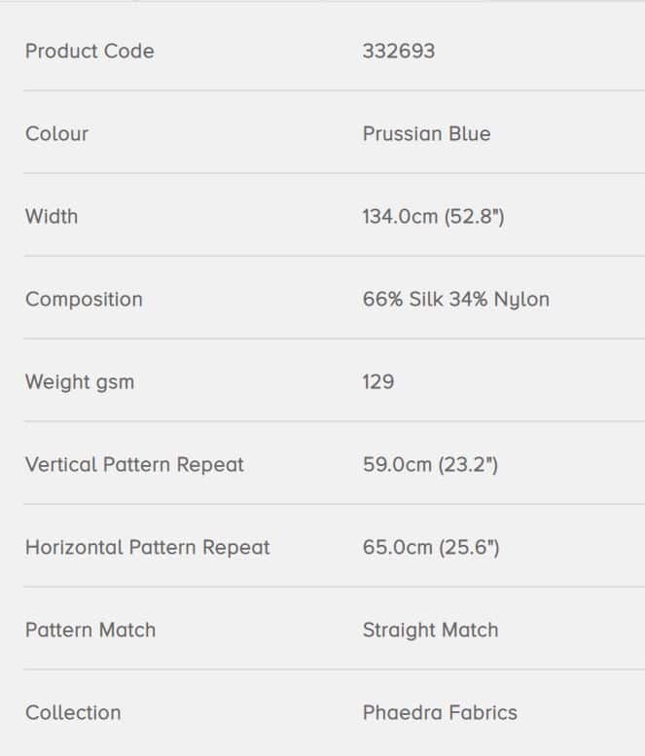Click the Pattern Match label

[90, 630]
